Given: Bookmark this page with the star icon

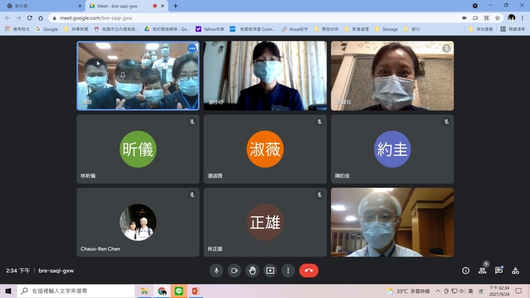Looking at the screenshot, I should click(x=498, y=18).
